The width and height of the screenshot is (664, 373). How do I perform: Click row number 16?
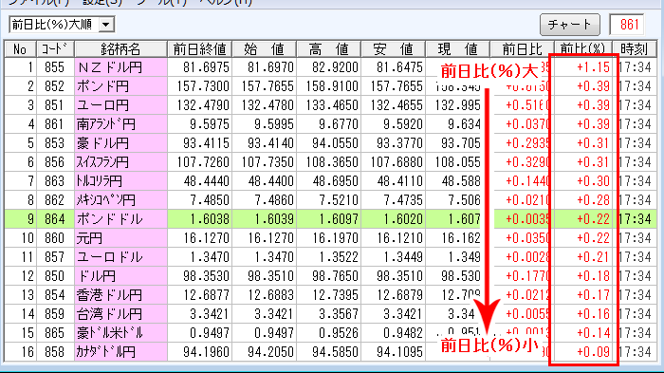[28, 352]
